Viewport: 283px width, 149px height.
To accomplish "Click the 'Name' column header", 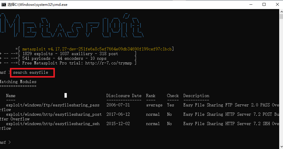I will coord(11,96).
